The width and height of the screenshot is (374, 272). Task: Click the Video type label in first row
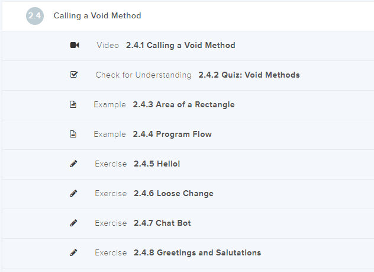[x=108, y=46]
